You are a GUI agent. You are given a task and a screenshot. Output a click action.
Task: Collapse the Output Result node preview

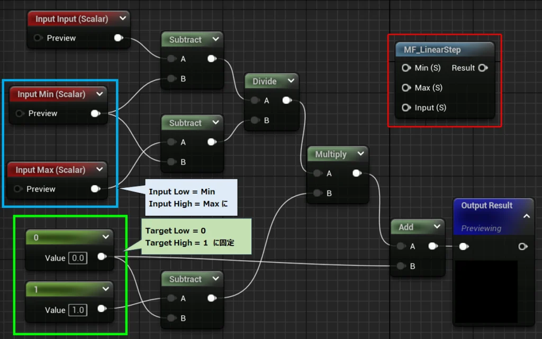(x=527, y=216)
